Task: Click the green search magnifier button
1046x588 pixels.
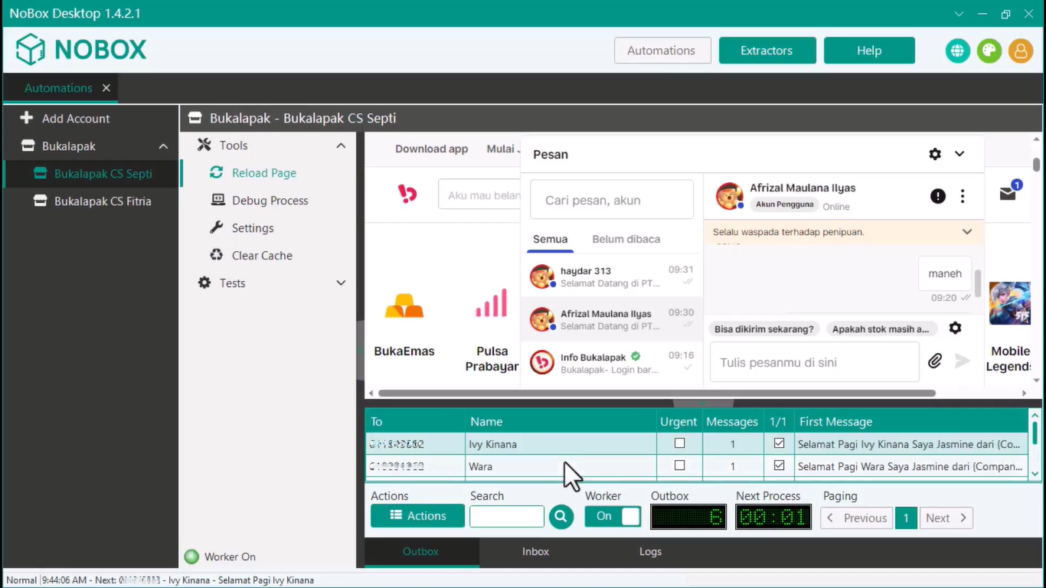Action: click(561, 517)
